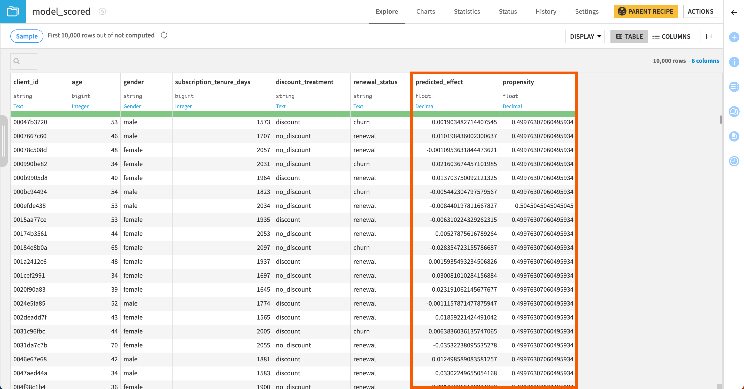The width and height of the screenshot is (744, 389).
Task: Open the Decimal meaning dropdown on propensity column
Action: 512,106
